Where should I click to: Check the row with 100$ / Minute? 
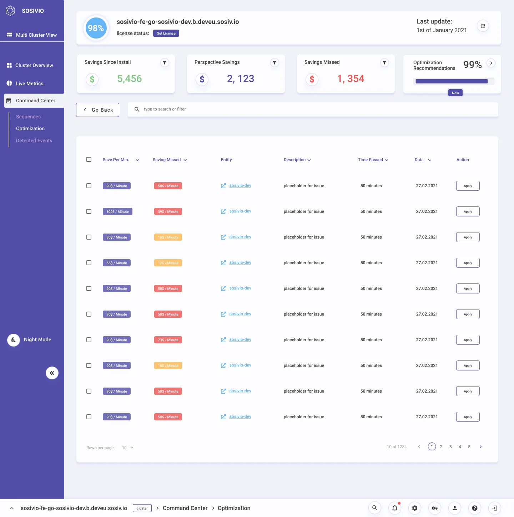click(89, 211)
